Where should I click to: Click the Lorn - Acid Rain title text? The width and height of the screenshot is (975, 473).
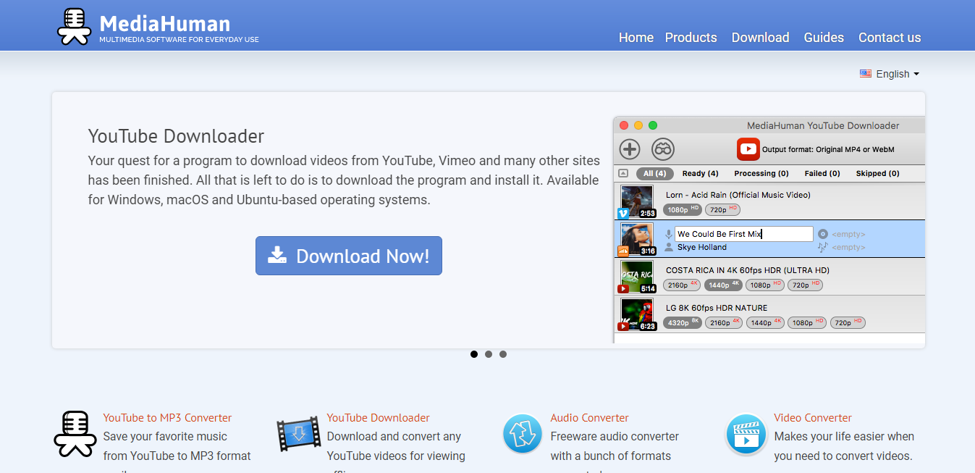tap(738, 195)
